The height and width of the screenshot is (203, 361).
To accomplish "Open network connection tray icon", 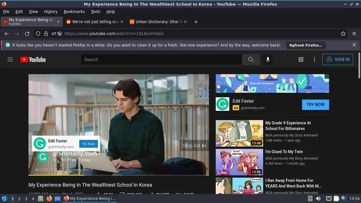I will [x=329, y=198].
